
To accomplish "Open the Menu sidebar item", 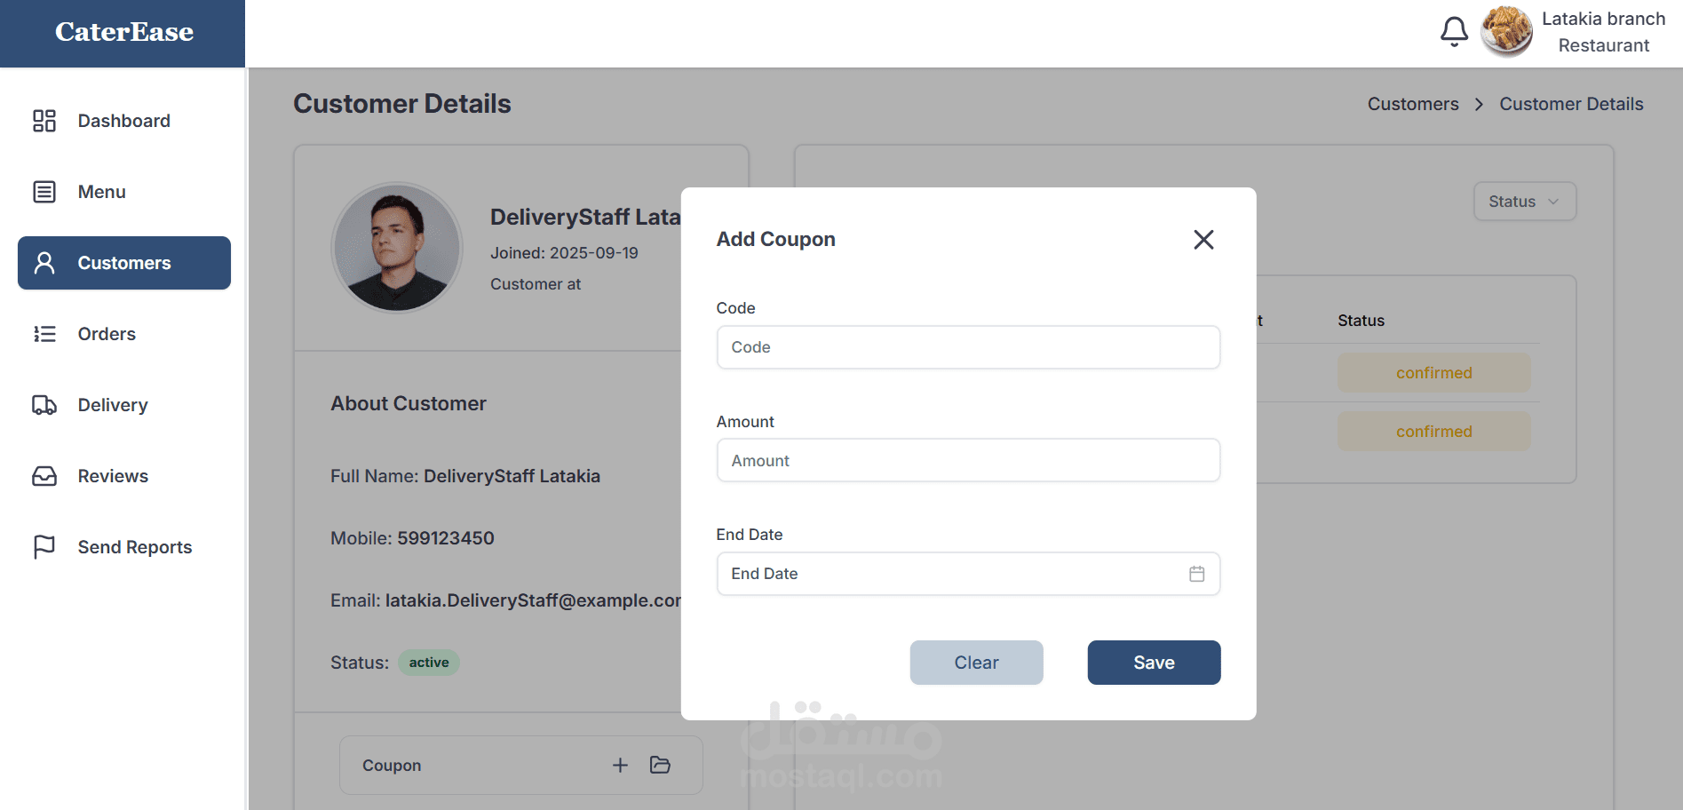I will coord(101,192).
